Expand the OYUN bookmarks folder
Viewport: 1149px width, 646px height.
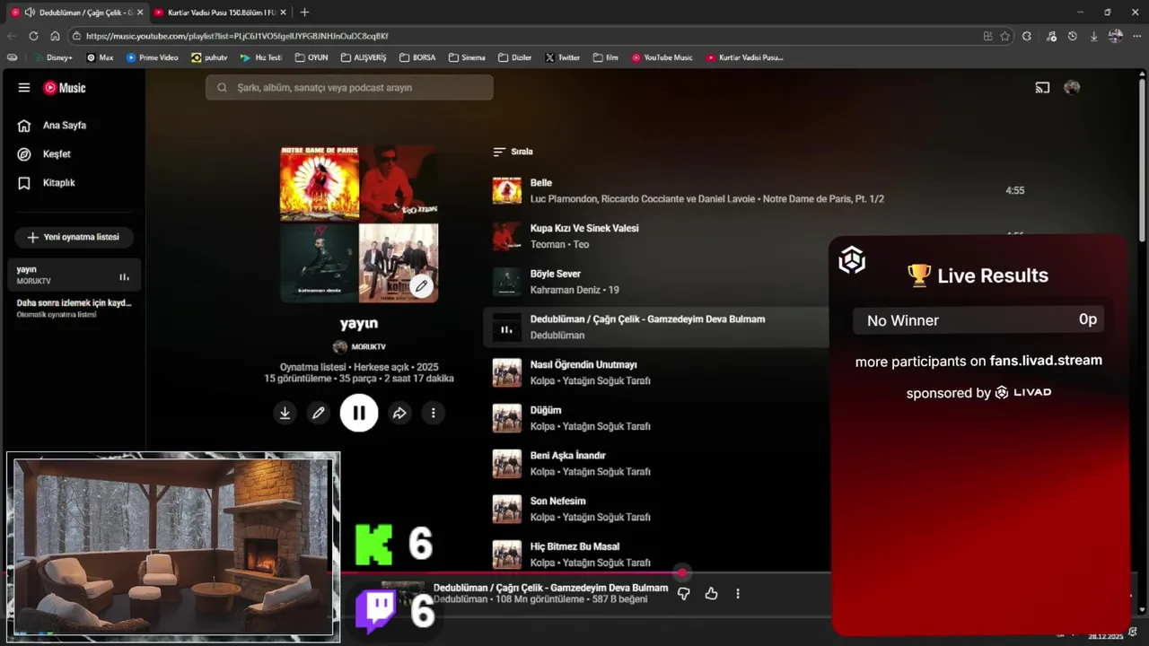[311, 57]
